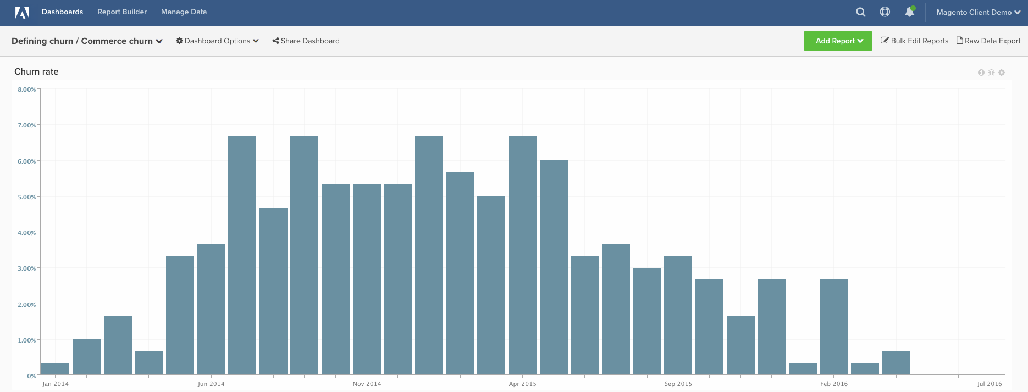
Task: Open the Manage Data menu
Action: [x=184, y=12]
